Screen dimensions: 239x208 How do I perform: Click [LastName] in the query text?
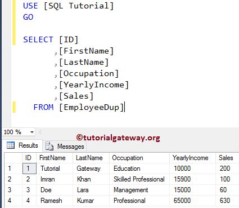tap(84, 63)
